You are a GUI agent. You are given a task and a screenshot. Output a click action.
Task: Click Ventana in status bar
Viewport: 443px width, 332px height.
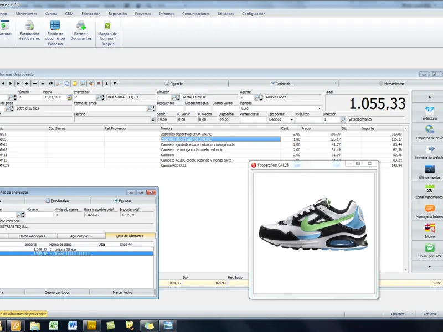tap(430, 314)
